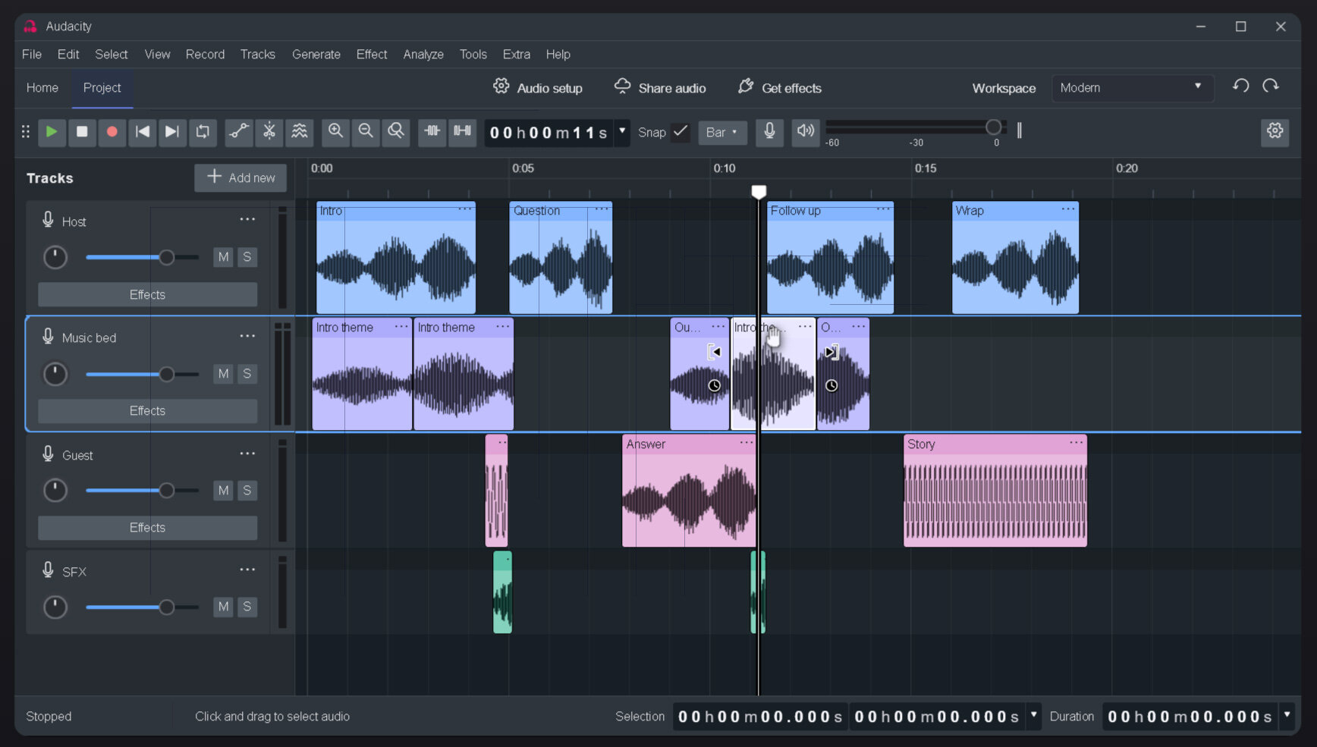This screenshot has width=1317, height=747.
Task: Start recording with the red Record button
Action: point(112,132)
